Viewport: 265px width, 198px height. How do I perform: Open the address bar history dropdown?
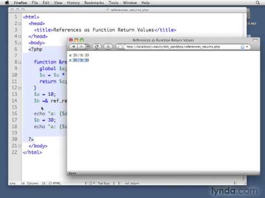(x=247, y=47)
